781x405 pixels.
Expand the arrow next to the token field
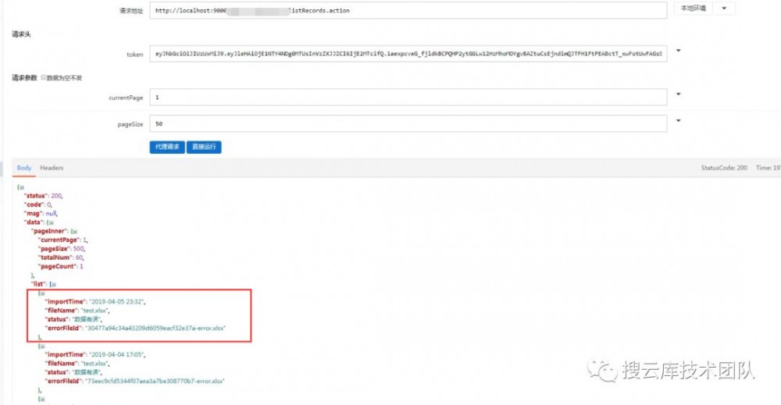tap(678, 51)
